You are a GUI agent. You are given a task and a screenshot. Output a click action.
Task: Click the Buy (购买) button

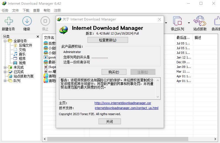[x=114, y=72]
